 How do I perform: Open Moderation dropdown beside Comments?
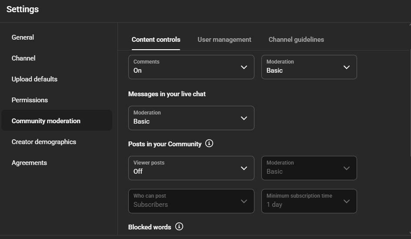tap(309, 67)
